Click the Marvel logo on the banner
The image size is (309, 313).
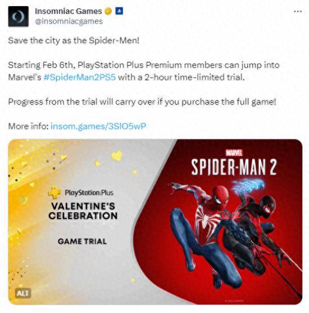coord(234,153)
